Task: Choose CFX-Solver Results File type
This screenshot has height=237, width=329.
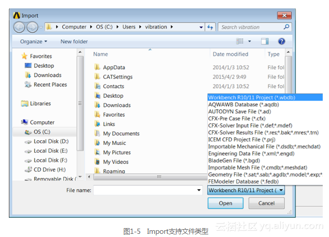Action: tap(265, 132)
